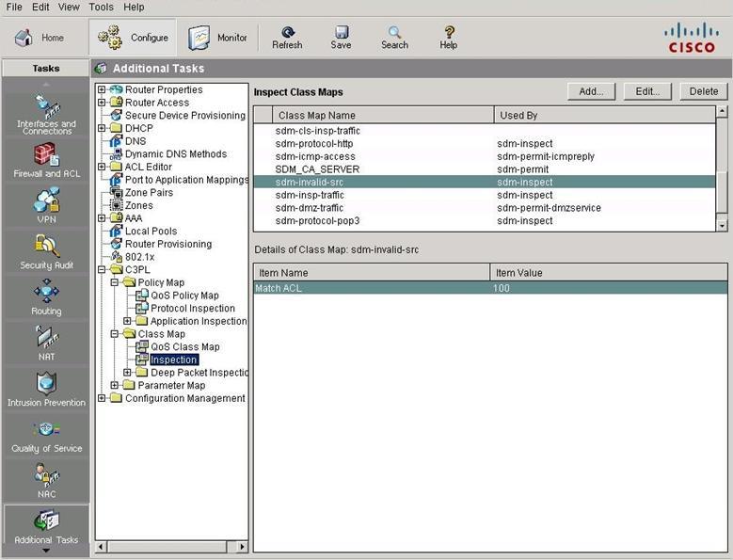
Task: Click the class map list scroll-down arrow
Action: pyautogui.click(x=723, y=225)
